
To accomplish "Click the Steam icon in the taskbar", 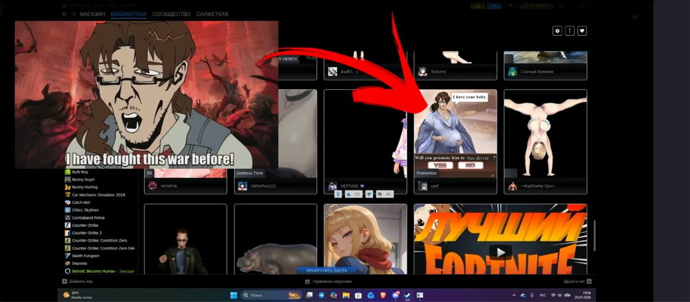I will tap(408, 295).
